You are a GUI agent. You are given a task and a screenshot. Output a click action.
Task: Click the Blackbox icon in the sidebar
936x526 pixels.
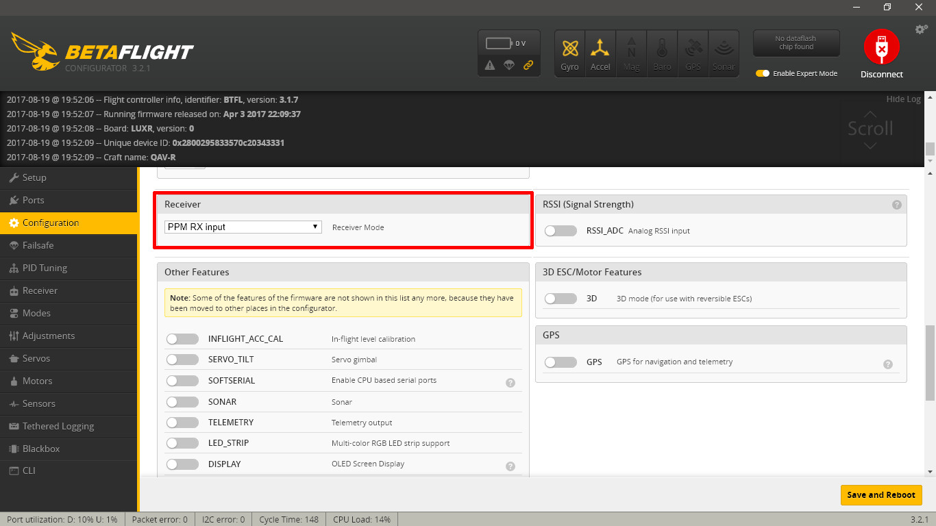pos(14,449)
